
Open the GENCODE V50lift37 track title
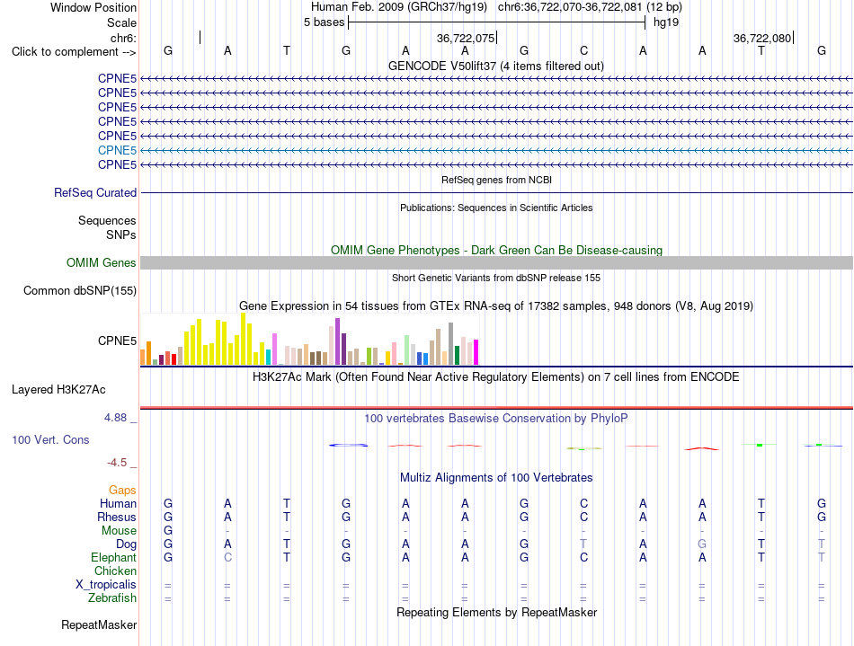tap(495, 66)
